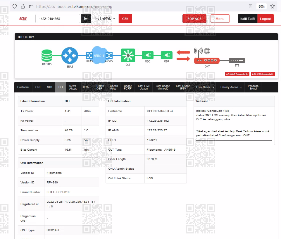Viewport: 281px width, 239px height.
Task: Click the ODC topology icon
Action: [148, 55]
